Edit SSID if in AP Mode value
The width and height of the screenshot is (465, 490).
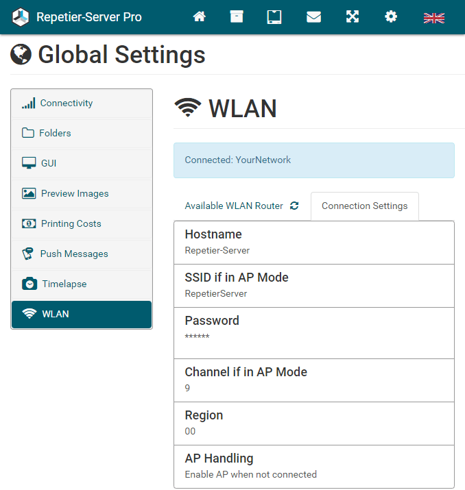tap(314, 286)
